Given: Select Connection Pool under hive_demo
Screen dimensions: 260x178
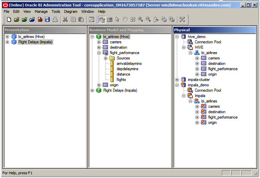Looking at the screenshot, I should (x=208, y=42).
